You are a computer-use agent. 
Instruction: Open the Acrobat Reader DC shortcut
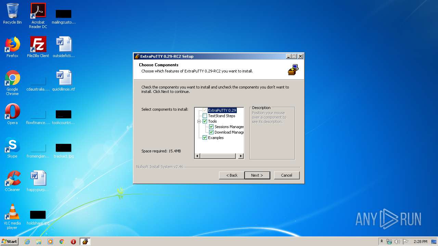38,15
